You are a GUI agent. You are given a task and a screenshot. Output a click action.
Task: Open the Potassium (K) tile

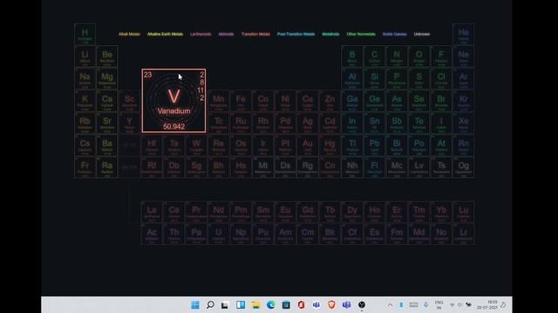coord(85,101)
